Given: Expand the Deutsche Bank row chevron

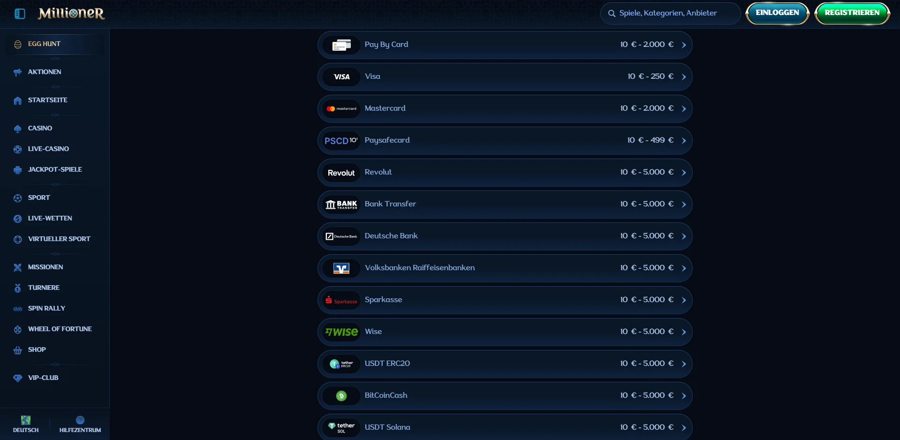Looking at the screenshot, I should [684, 236].
